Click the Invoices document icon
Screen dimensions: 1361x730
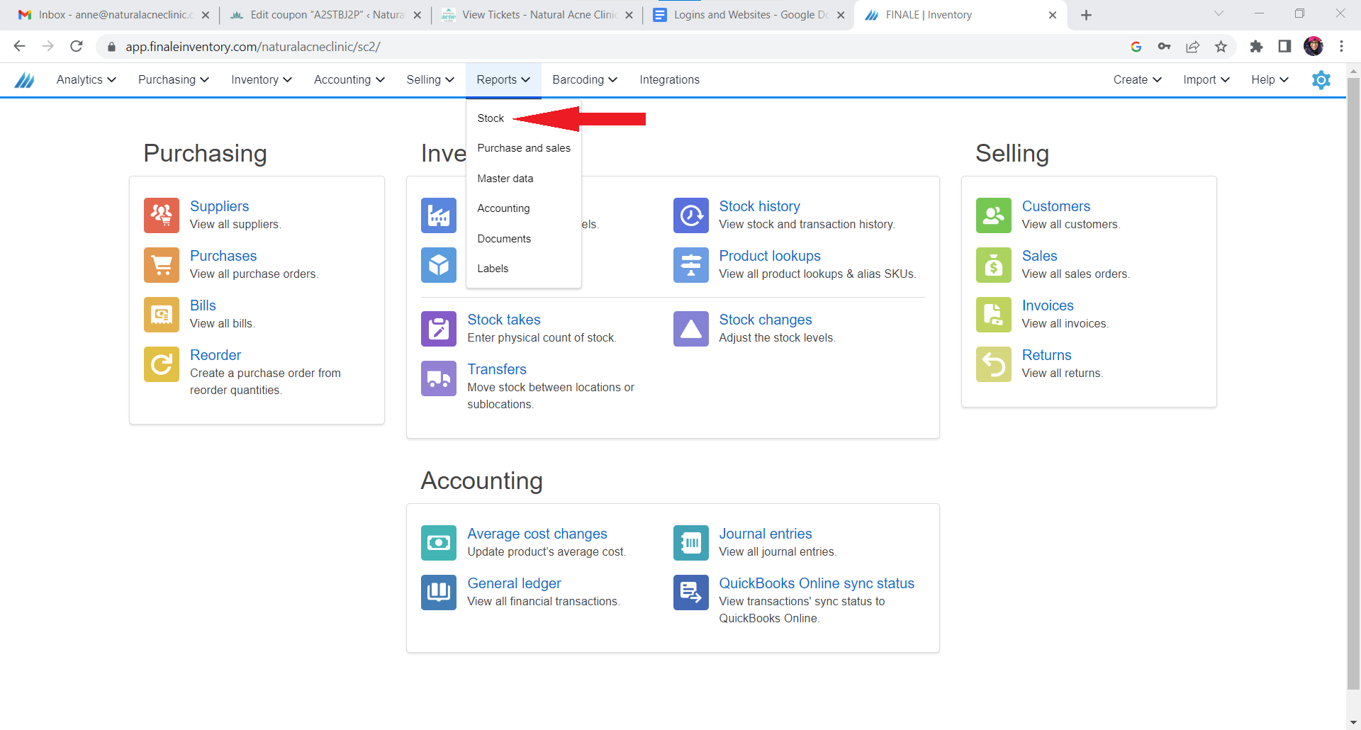click(x=994, y=315)
